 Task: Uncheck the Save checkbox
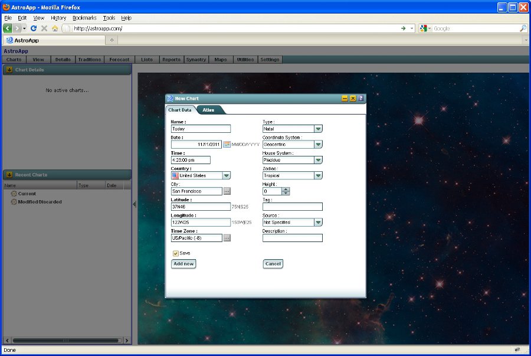(x=175, y=253)
